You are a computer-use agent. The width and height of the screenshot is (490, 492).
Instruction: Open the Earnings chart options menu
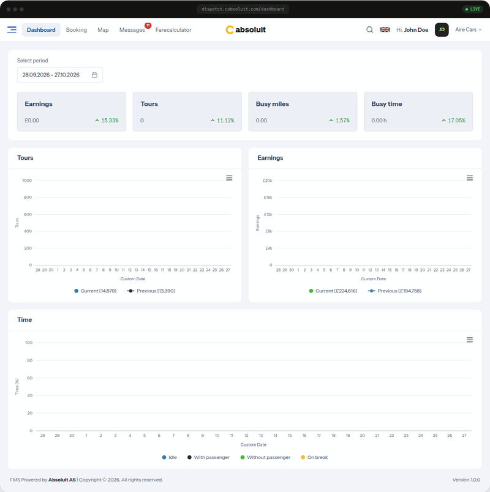470,178
